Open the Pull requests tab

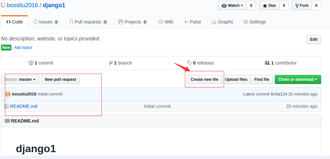coord(88,22)
